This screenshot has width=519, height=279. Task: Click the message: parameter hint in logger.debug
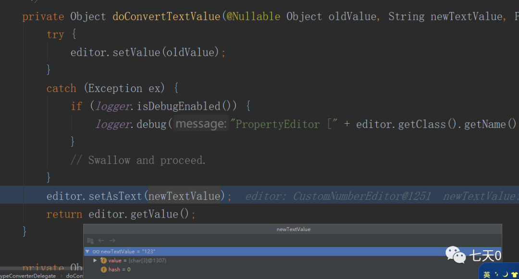pos(201,124)
